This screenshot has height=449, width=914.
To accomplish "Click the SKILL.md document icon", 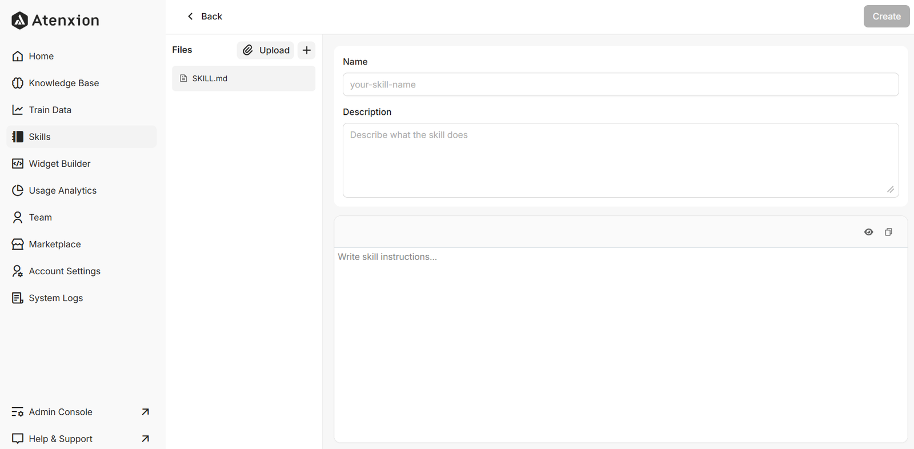I will tap(183, 78).
